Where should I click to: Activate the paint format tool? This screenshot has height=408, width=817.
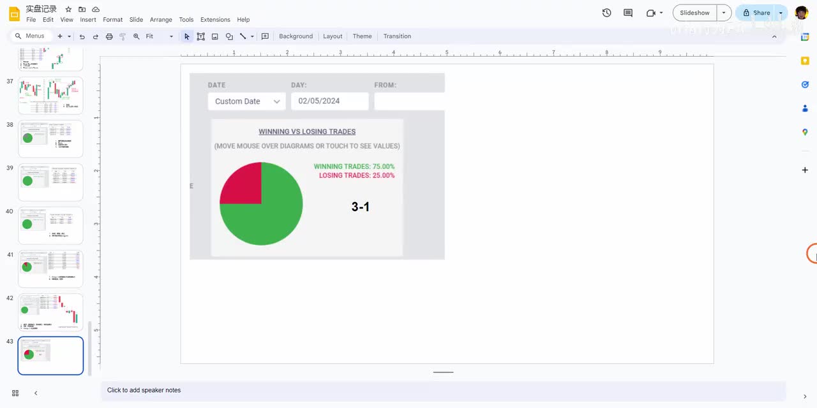point(123,36)
